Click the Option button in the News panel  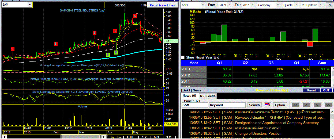point(280,105)
